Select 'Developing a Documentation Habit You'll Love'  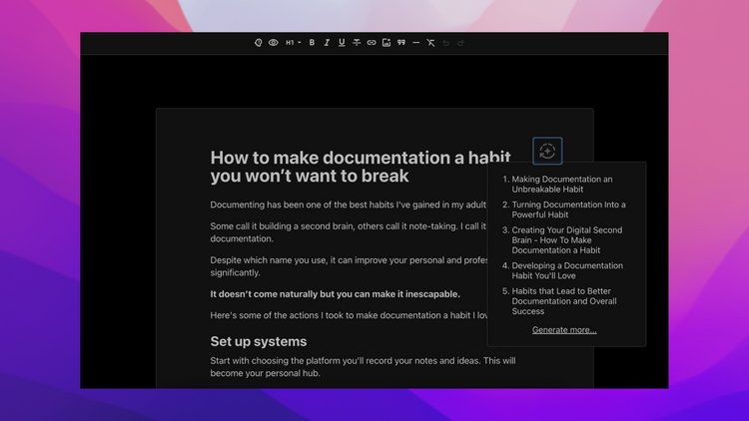(x=567, y=270)
